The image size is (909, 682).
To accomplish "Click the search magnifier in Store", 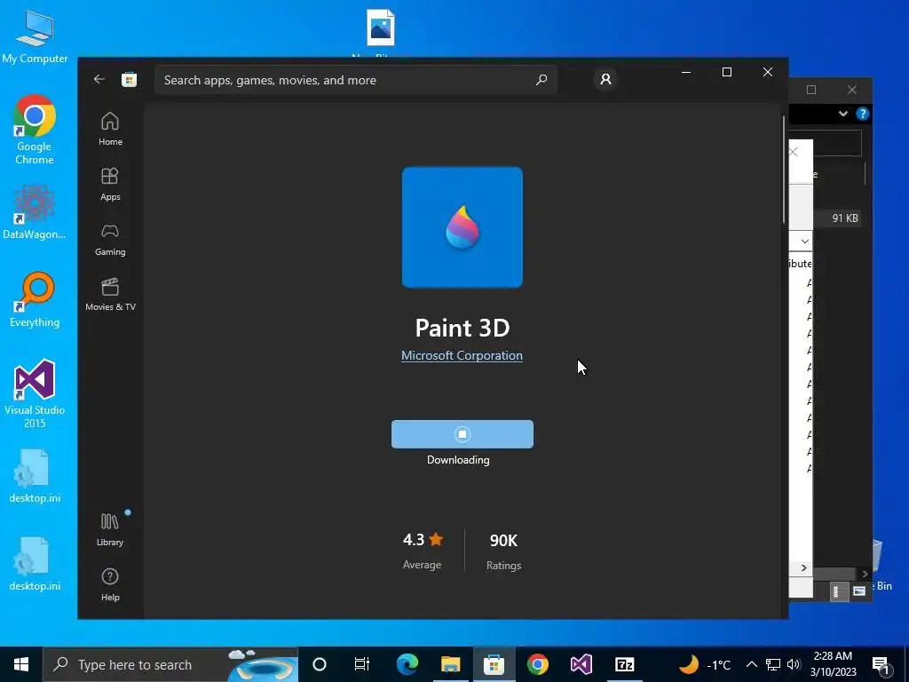I will tap(541, 79).
